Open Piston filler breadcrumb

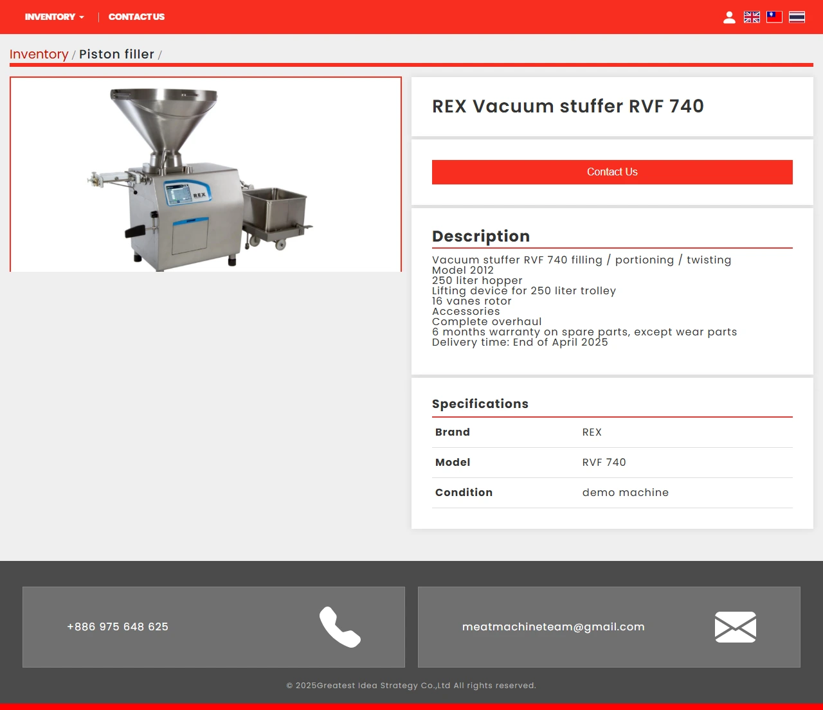click(x=116, y=54)
